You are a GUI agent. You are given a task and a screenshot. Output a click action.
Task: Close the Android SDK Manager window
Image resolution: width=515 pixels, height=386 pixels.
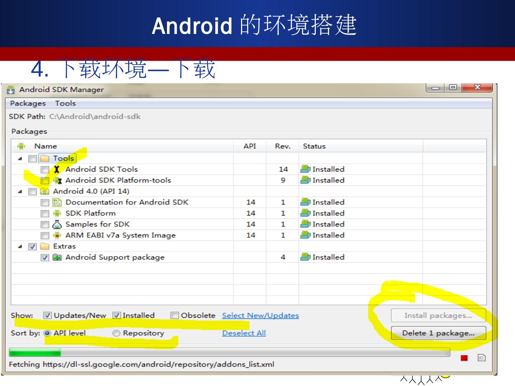click(477, 88)
